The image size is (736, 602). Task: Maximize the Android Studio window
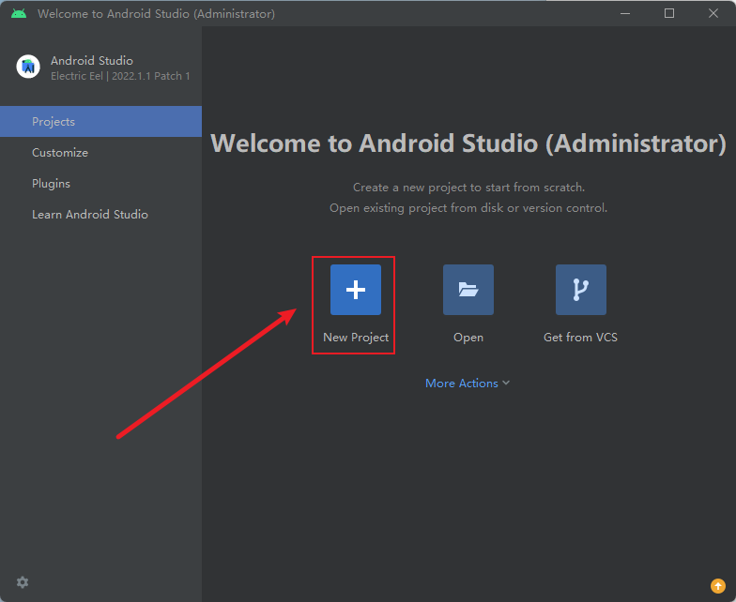pyautogui.click(x=669, y=13)
